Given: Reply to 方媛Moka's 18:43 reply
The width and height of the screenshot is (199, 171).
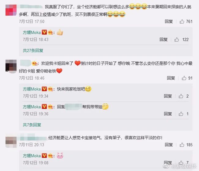Looking at the screenshot, I should pos(163,39).
